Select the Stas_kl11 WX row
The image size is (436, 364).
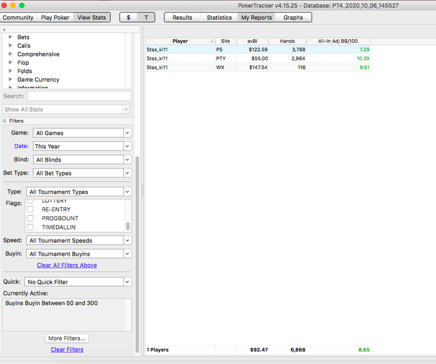pyautogui.click(x=258, y=67)
